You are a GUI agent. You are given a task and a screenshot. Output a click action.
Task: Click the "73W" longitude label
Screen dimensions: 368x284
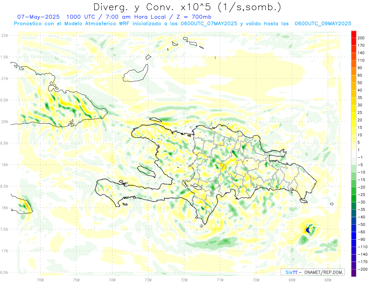pos(148,280)
